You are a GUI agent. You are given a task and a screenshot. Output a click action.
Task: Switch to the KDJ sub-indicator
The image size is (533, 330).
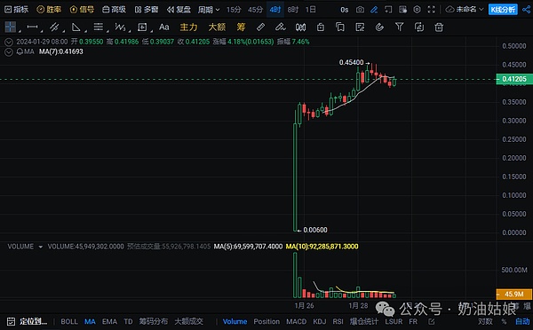coord(320,321)
